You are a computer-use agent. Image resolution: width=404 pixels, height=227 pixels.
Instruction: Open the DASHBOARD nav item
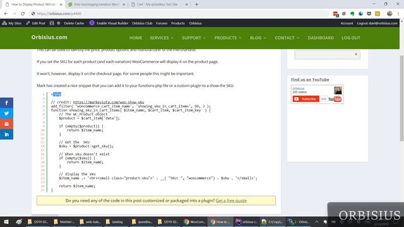tap(321, 38)
